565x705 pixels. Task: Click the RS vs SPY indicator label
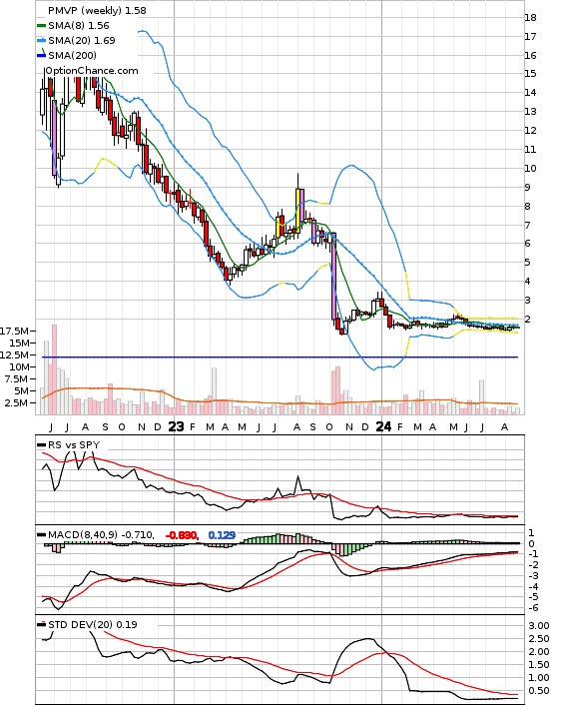click(x=74, y=444)
